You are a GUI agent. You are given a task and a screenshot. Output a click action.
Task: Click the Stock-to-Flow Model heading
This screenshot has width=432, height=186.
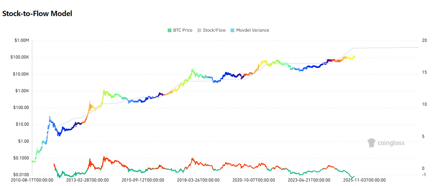point(37,13)
